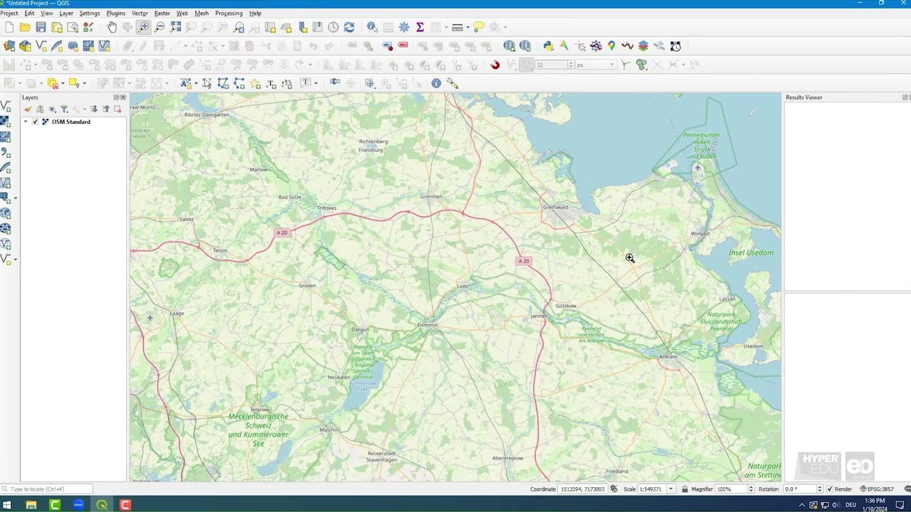The width and height of the screenshot is (911, 512).
Task: Open the Layer menu
Action: pyautogui.click(x=65, y=13)
